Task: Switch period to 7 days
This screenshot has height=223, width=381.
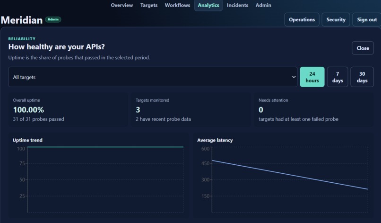Action: (337, 77)
